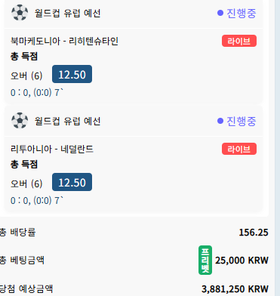Viewport: 280px width, 296px height.
Task: Click second 월드컵 유럽 예선 league header
Action: [67, 121]
